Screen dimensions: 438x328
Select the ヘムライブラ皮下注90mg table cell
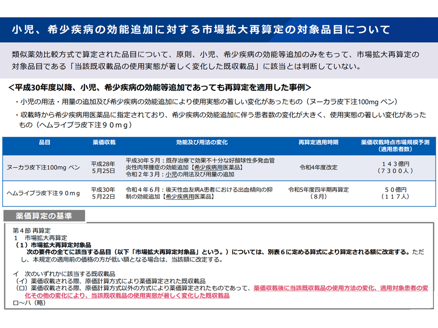pyautogui.click(x=43, y=193)
